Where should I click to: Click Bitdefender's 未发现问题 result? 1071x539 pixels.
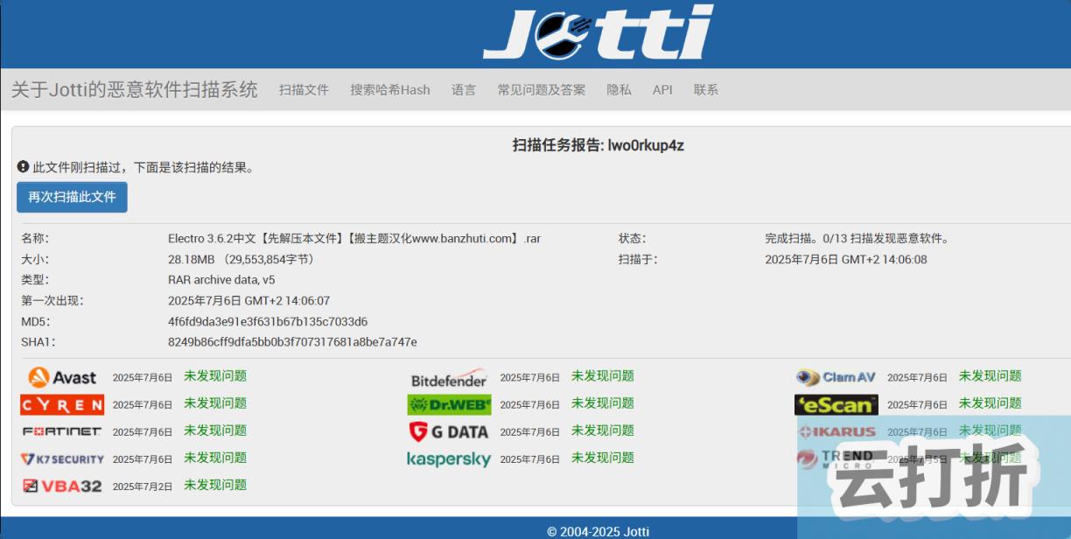pos(603,376)
